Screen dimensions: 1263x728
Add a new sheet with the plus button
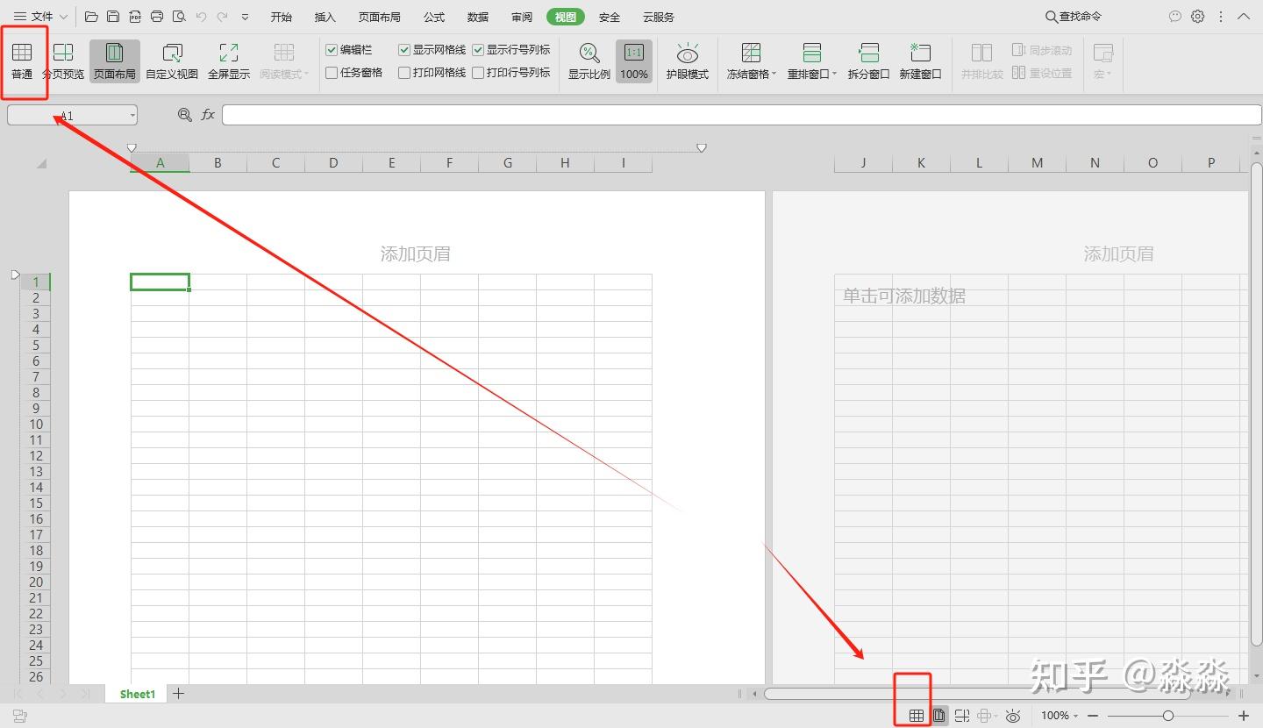click(179, 694)
